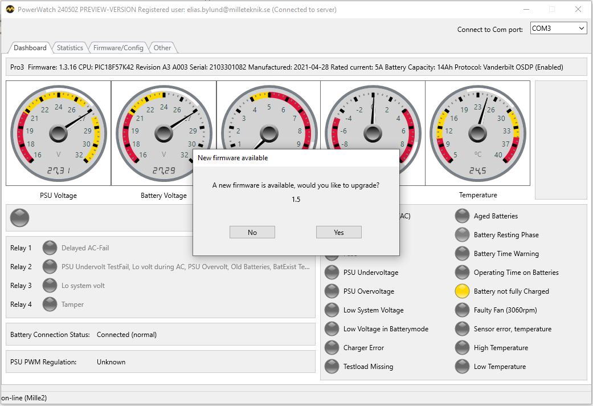
Task: Decline firmware upgrade with No button
Action: pos(252,232)
